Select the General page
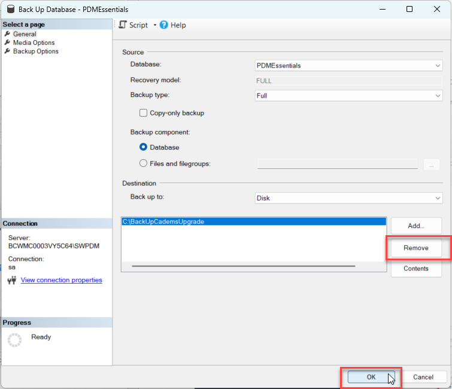 coord(25,34)
